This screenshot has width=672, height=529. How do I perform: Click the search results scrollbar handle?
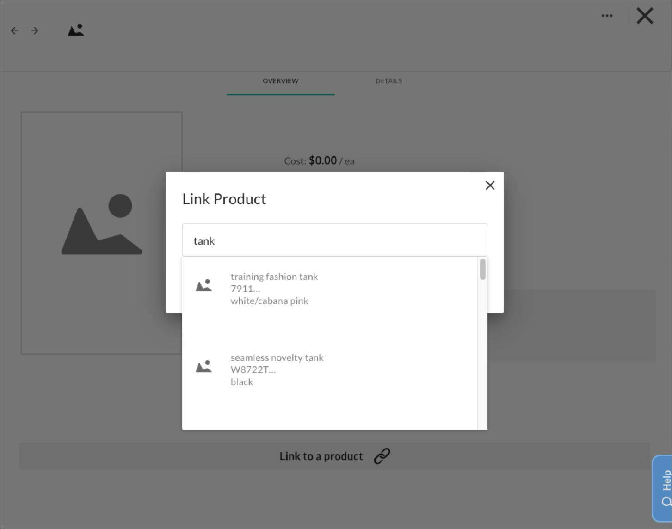coord(482,270)
